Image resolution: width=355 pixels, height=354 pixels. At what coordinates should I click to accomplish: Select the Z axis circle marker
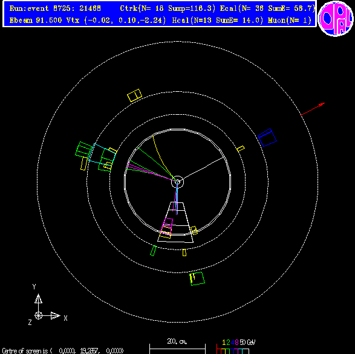38,315
